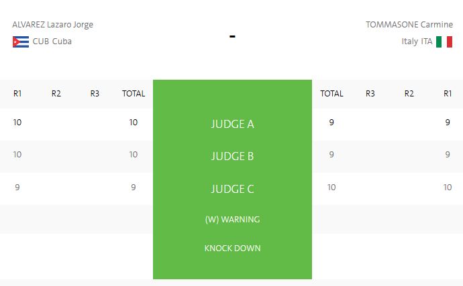Select the (W) WARNING row label
This screenshot has height=286, width=463.
pyautogui.click(x=232, y=219)
